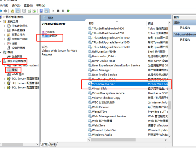This screenshot has width=196, height=148.
Task: Select 服务 in the left tree
Action: tap(14, 70)
